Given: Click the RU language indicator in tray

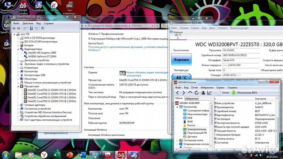Looking at the screenshot, I should tap(240, 154).
